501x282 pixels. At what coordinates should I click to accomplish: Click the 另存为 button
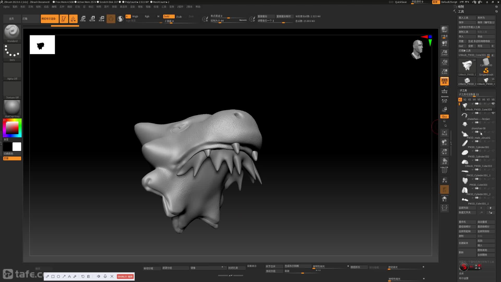click(486, 18)
